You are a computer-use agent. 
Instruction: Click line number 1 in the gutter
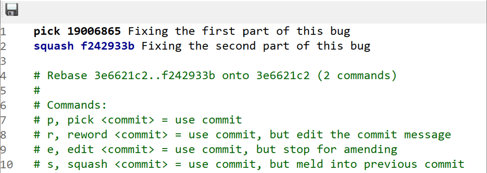click(x=3, y=31)
